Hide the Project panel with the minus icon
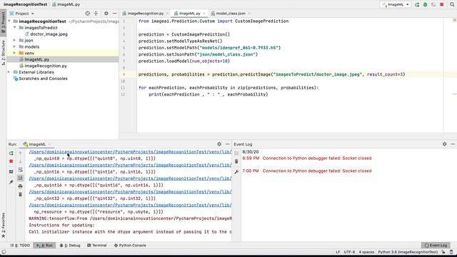This screenshot has height=257, width=457. click(x=114, y=14)
